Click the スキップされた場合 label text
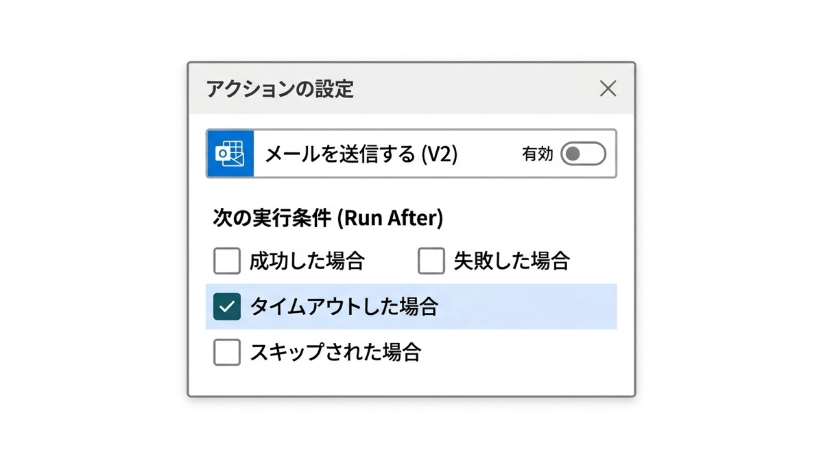This screenshot has height=459, width=823. pos(335,353)
